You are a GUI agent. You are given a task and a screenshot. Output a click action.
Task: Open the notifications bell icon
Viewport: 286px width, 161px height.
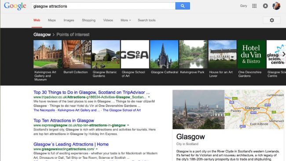pos(265,6)
